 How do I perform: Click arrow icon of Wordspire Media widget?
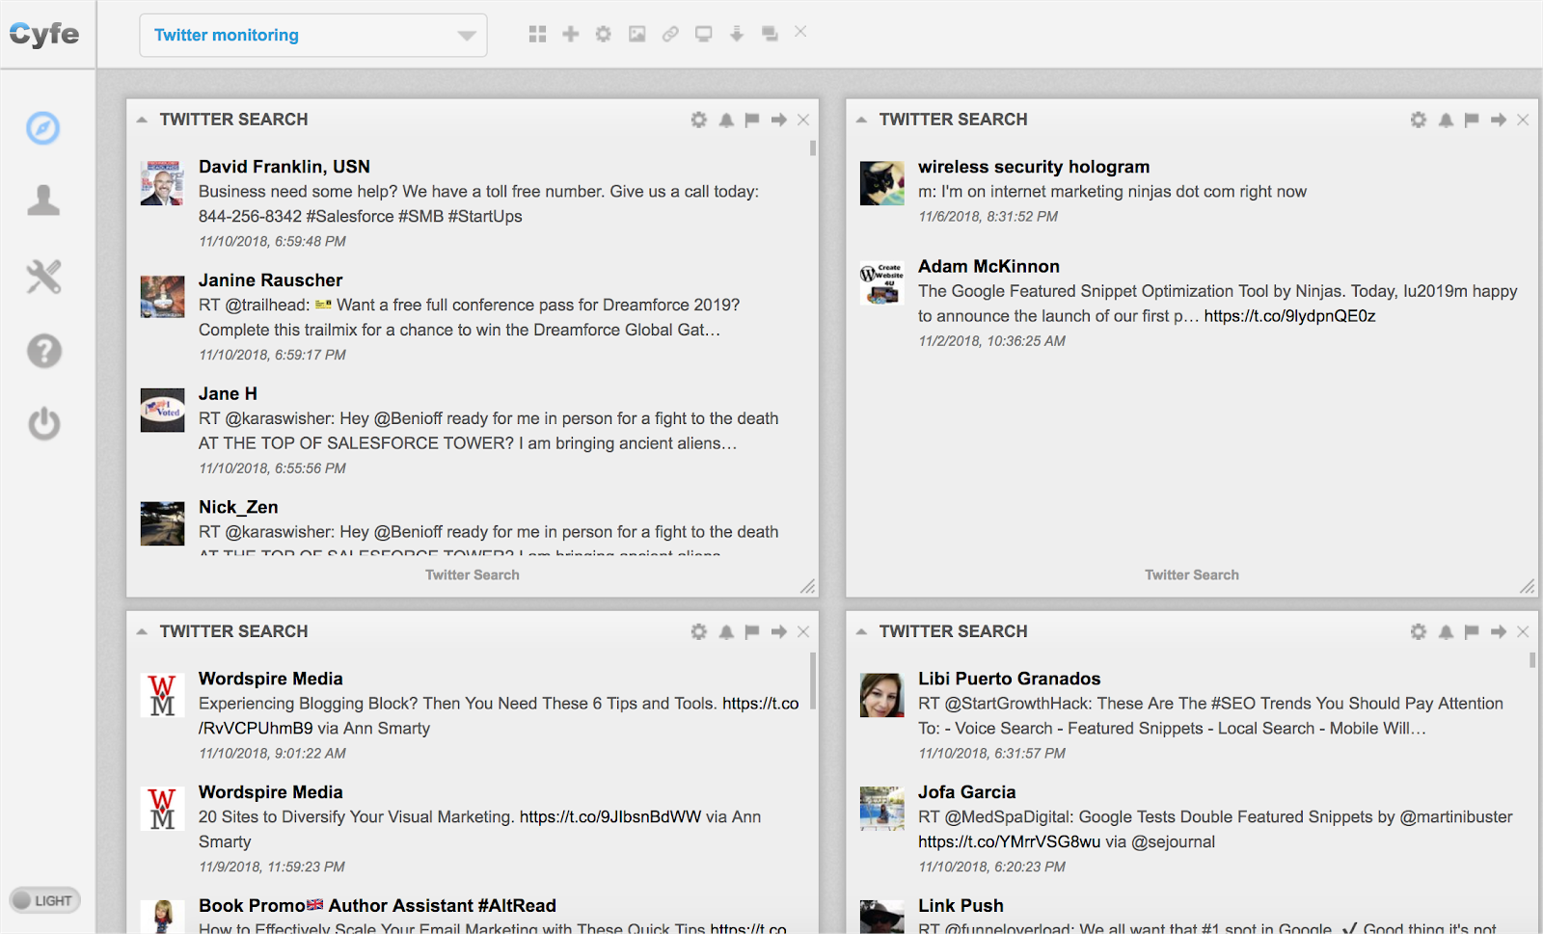point(779,631)
